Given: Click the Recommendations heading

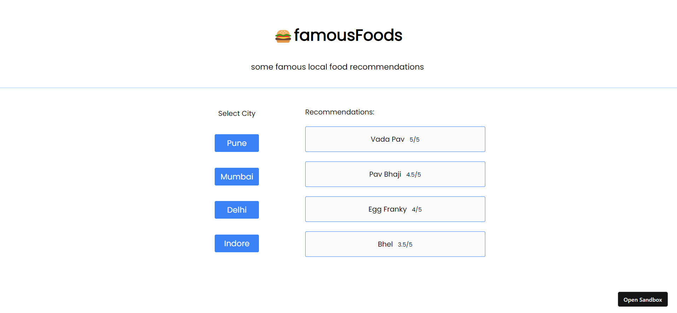Looking at the screenshot, I should tap(340, 112).
